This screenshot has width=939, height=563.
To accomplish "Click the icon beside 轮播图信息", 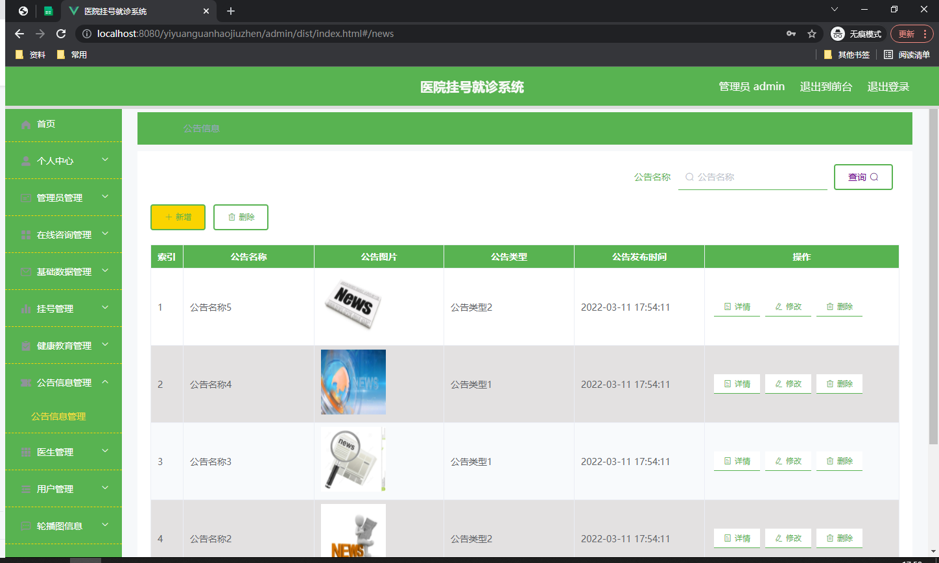I will click(x=26, y=526).
